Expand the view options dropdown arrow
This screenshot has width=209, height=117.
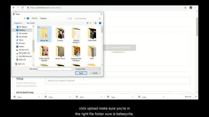pyautogui.click(x=91, y=23)
